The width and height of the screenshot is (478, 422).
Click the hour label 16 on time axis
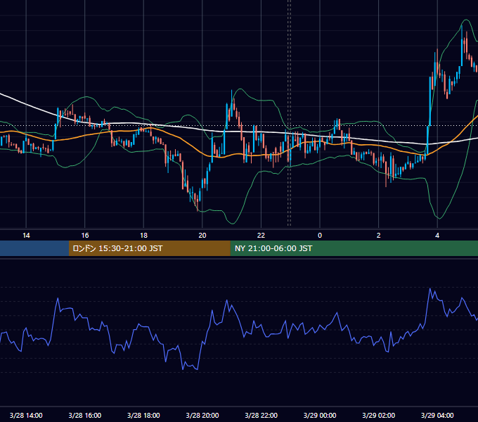pyautogui.click(x=85, y=236)
